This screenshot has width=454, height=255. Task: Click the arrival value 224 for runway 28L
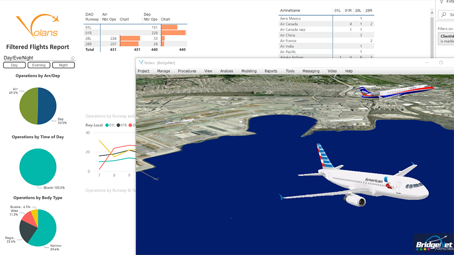(x=113, y=39)
